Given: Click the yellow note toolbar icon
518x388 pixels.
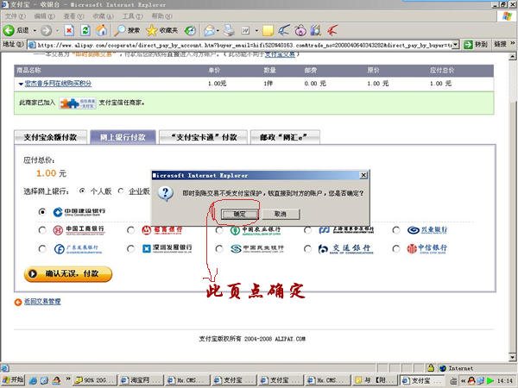Looking at the screenshot, I should 268,31.
